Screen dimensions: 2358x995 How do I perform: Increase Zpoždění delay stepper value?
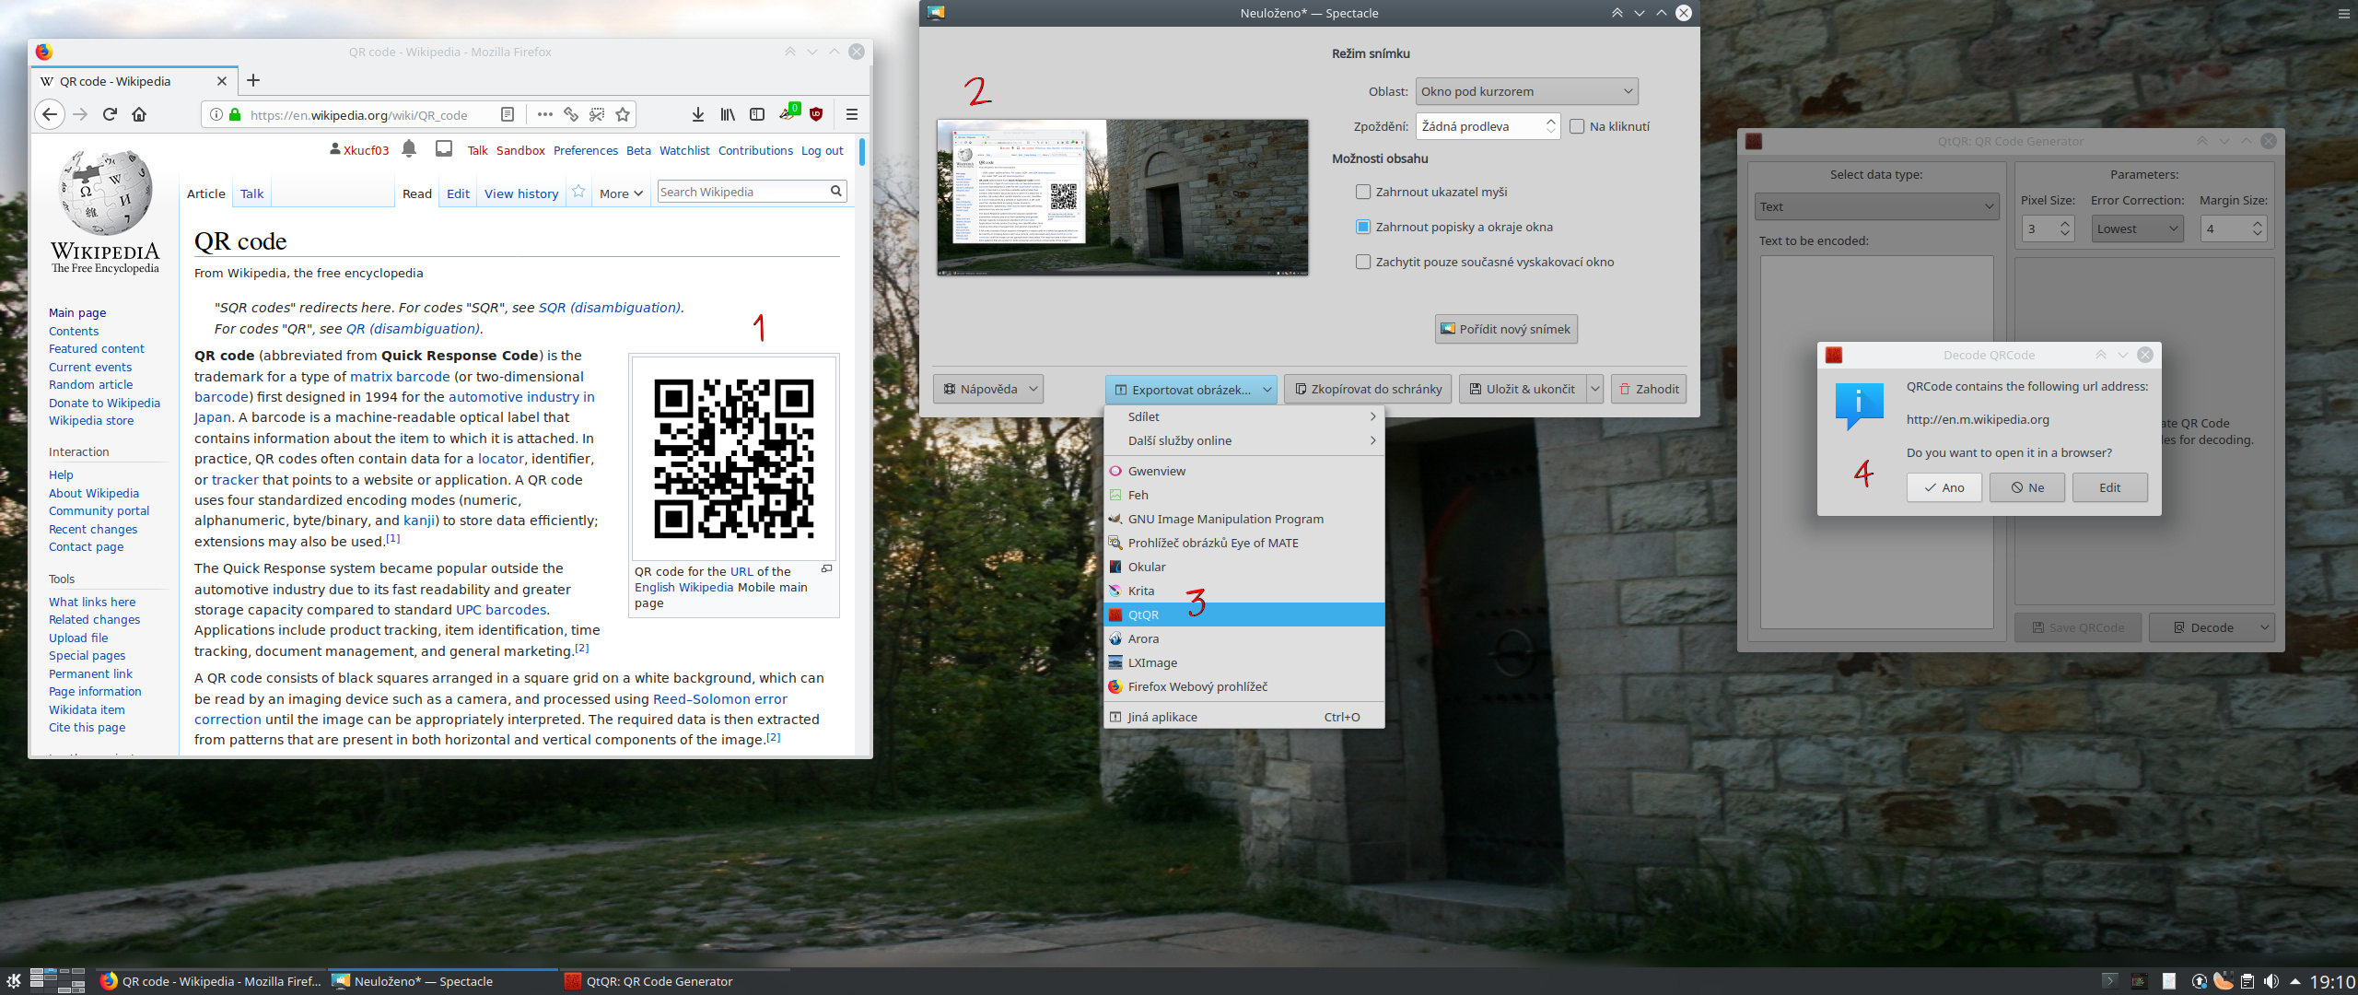tap(1550, 120)
